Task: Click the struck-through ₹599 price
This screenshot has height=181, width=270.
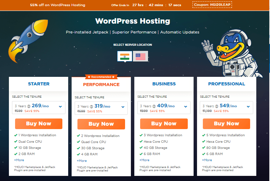Action: (x=19, y=111)
